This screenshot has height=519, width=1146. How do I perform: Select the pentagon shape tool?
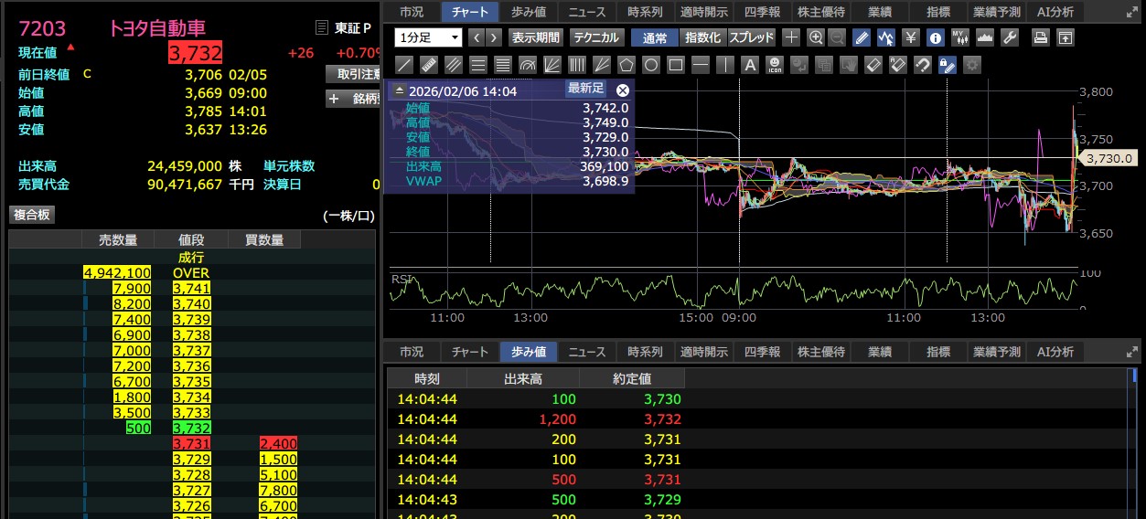[627, 65]
